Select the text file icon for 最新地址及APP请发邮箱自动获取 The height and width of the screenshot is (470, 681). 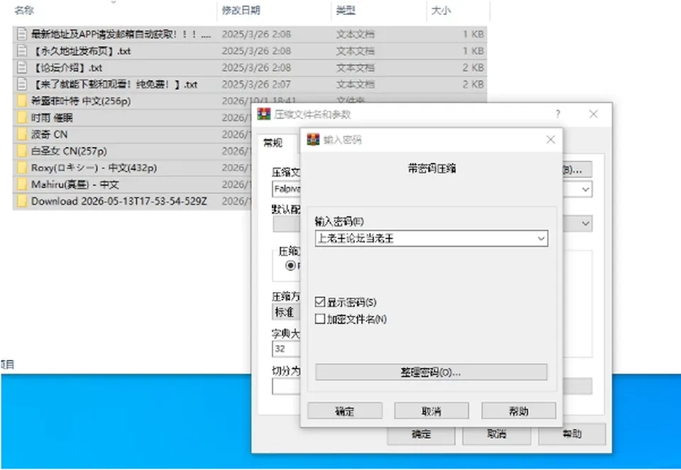[22, 34]
